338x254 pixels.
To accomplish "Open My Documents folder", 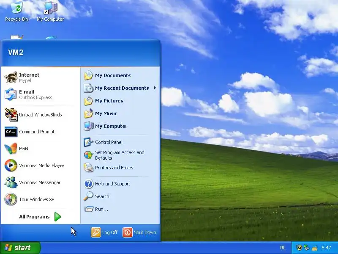I will coord(120,75).
